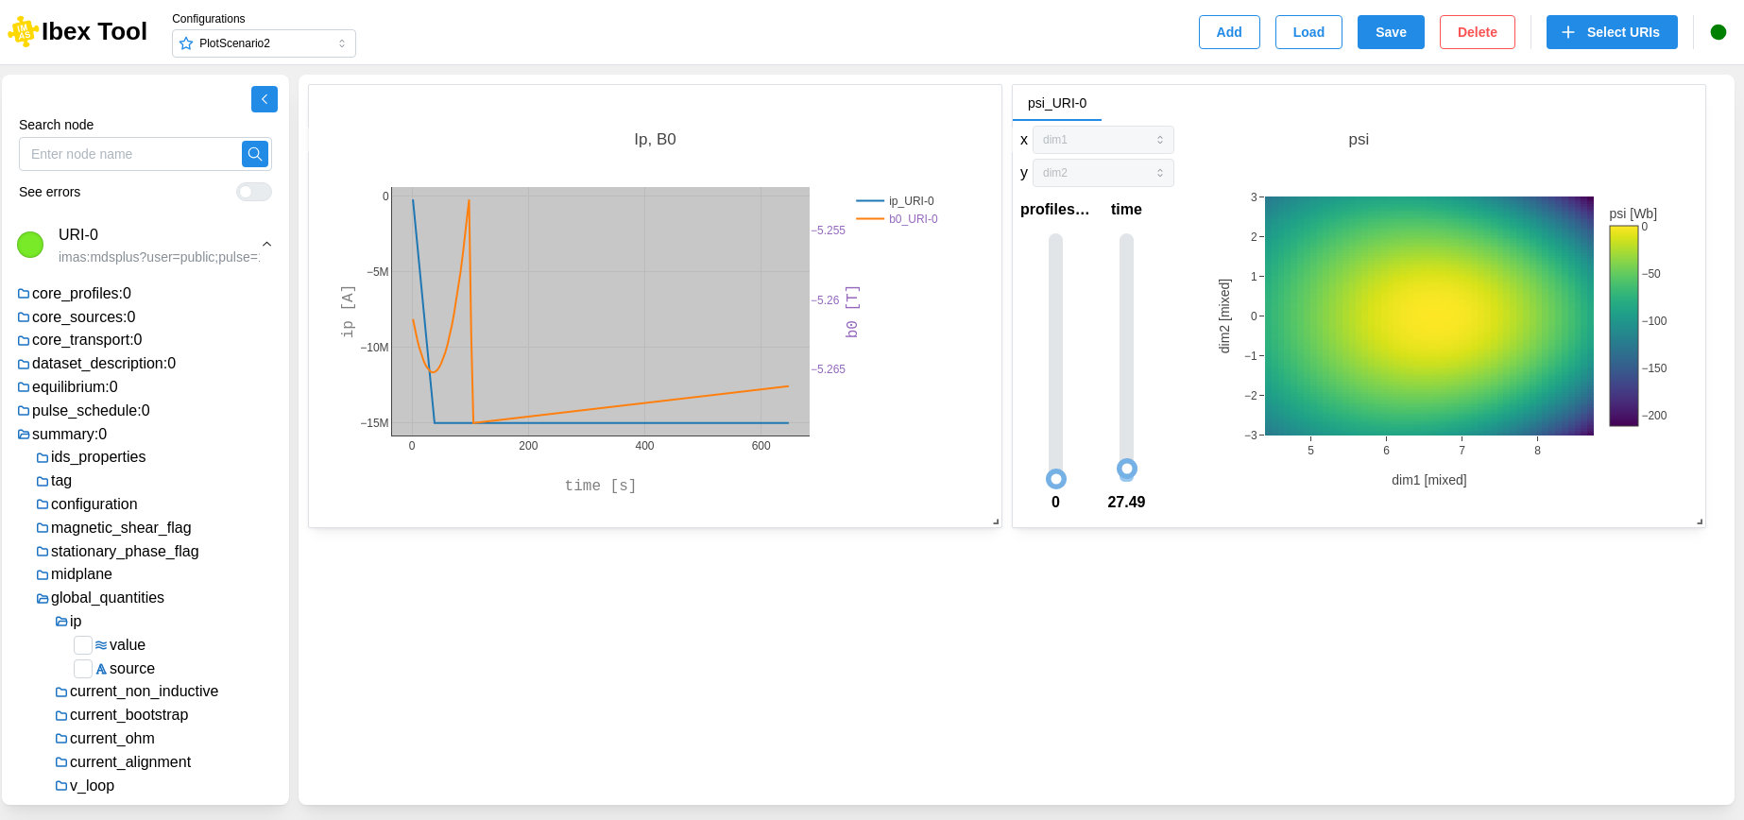Click the star icon in Configurations selector
The width and height of the screenshot is (1744, 820).
[x=186, y=43]
